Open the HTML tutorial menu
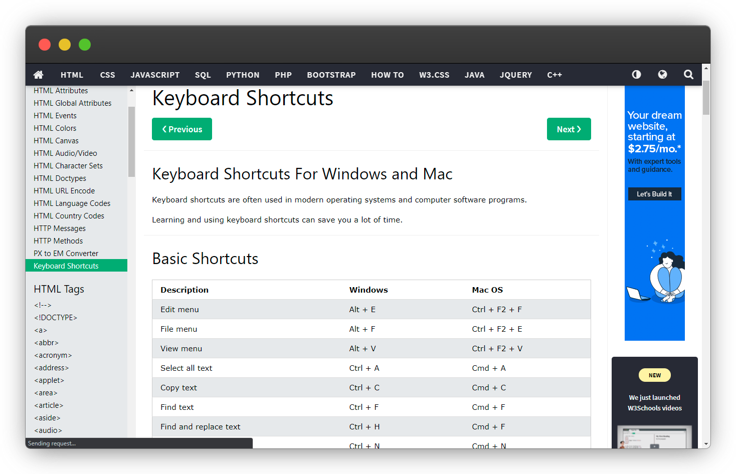Viewport: 736px width, 474px height. pos(72,75)
